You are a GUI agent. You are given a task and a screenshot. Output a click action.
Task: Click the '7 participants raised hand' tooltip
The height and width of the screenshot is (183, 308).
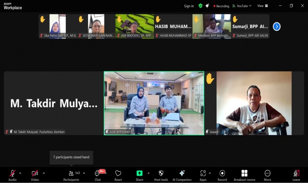tap(71, 157)
